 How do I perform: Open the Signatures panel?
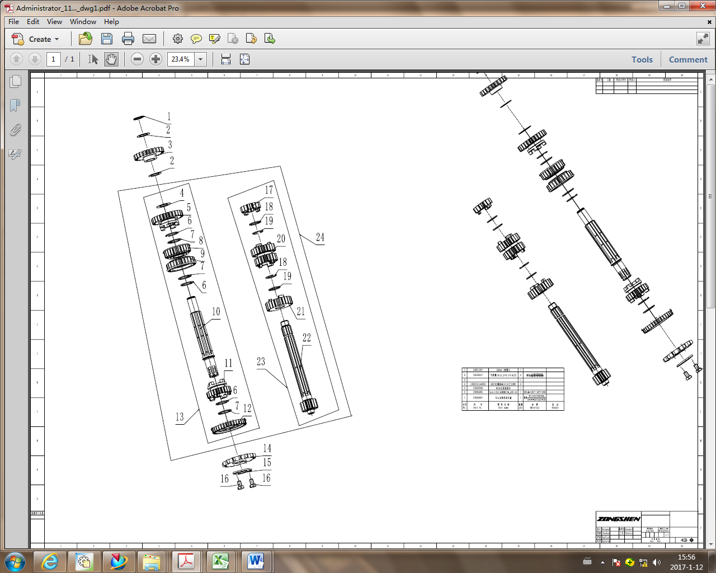coord(15,152)
